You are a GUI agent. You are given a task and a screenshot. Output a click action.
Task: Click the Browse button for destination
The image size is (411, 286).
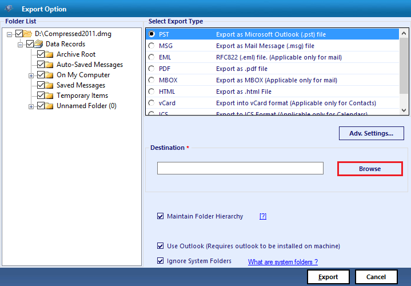pyautogui.click(x=370, y=169)
